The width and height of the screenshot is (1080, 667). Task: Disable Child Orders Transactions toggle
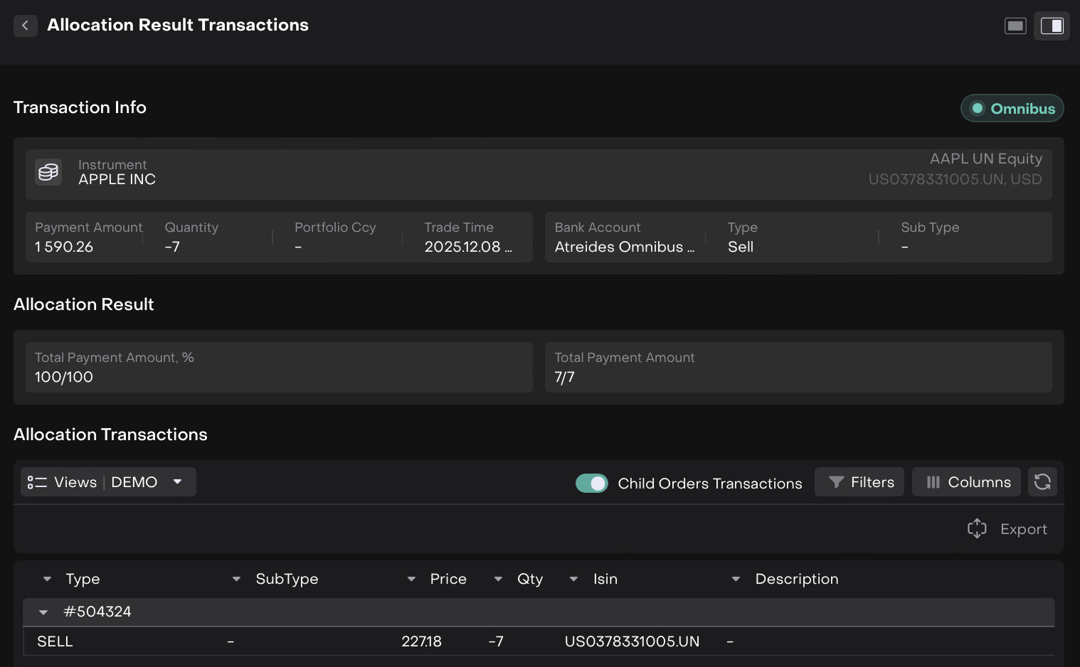(591, 484)
